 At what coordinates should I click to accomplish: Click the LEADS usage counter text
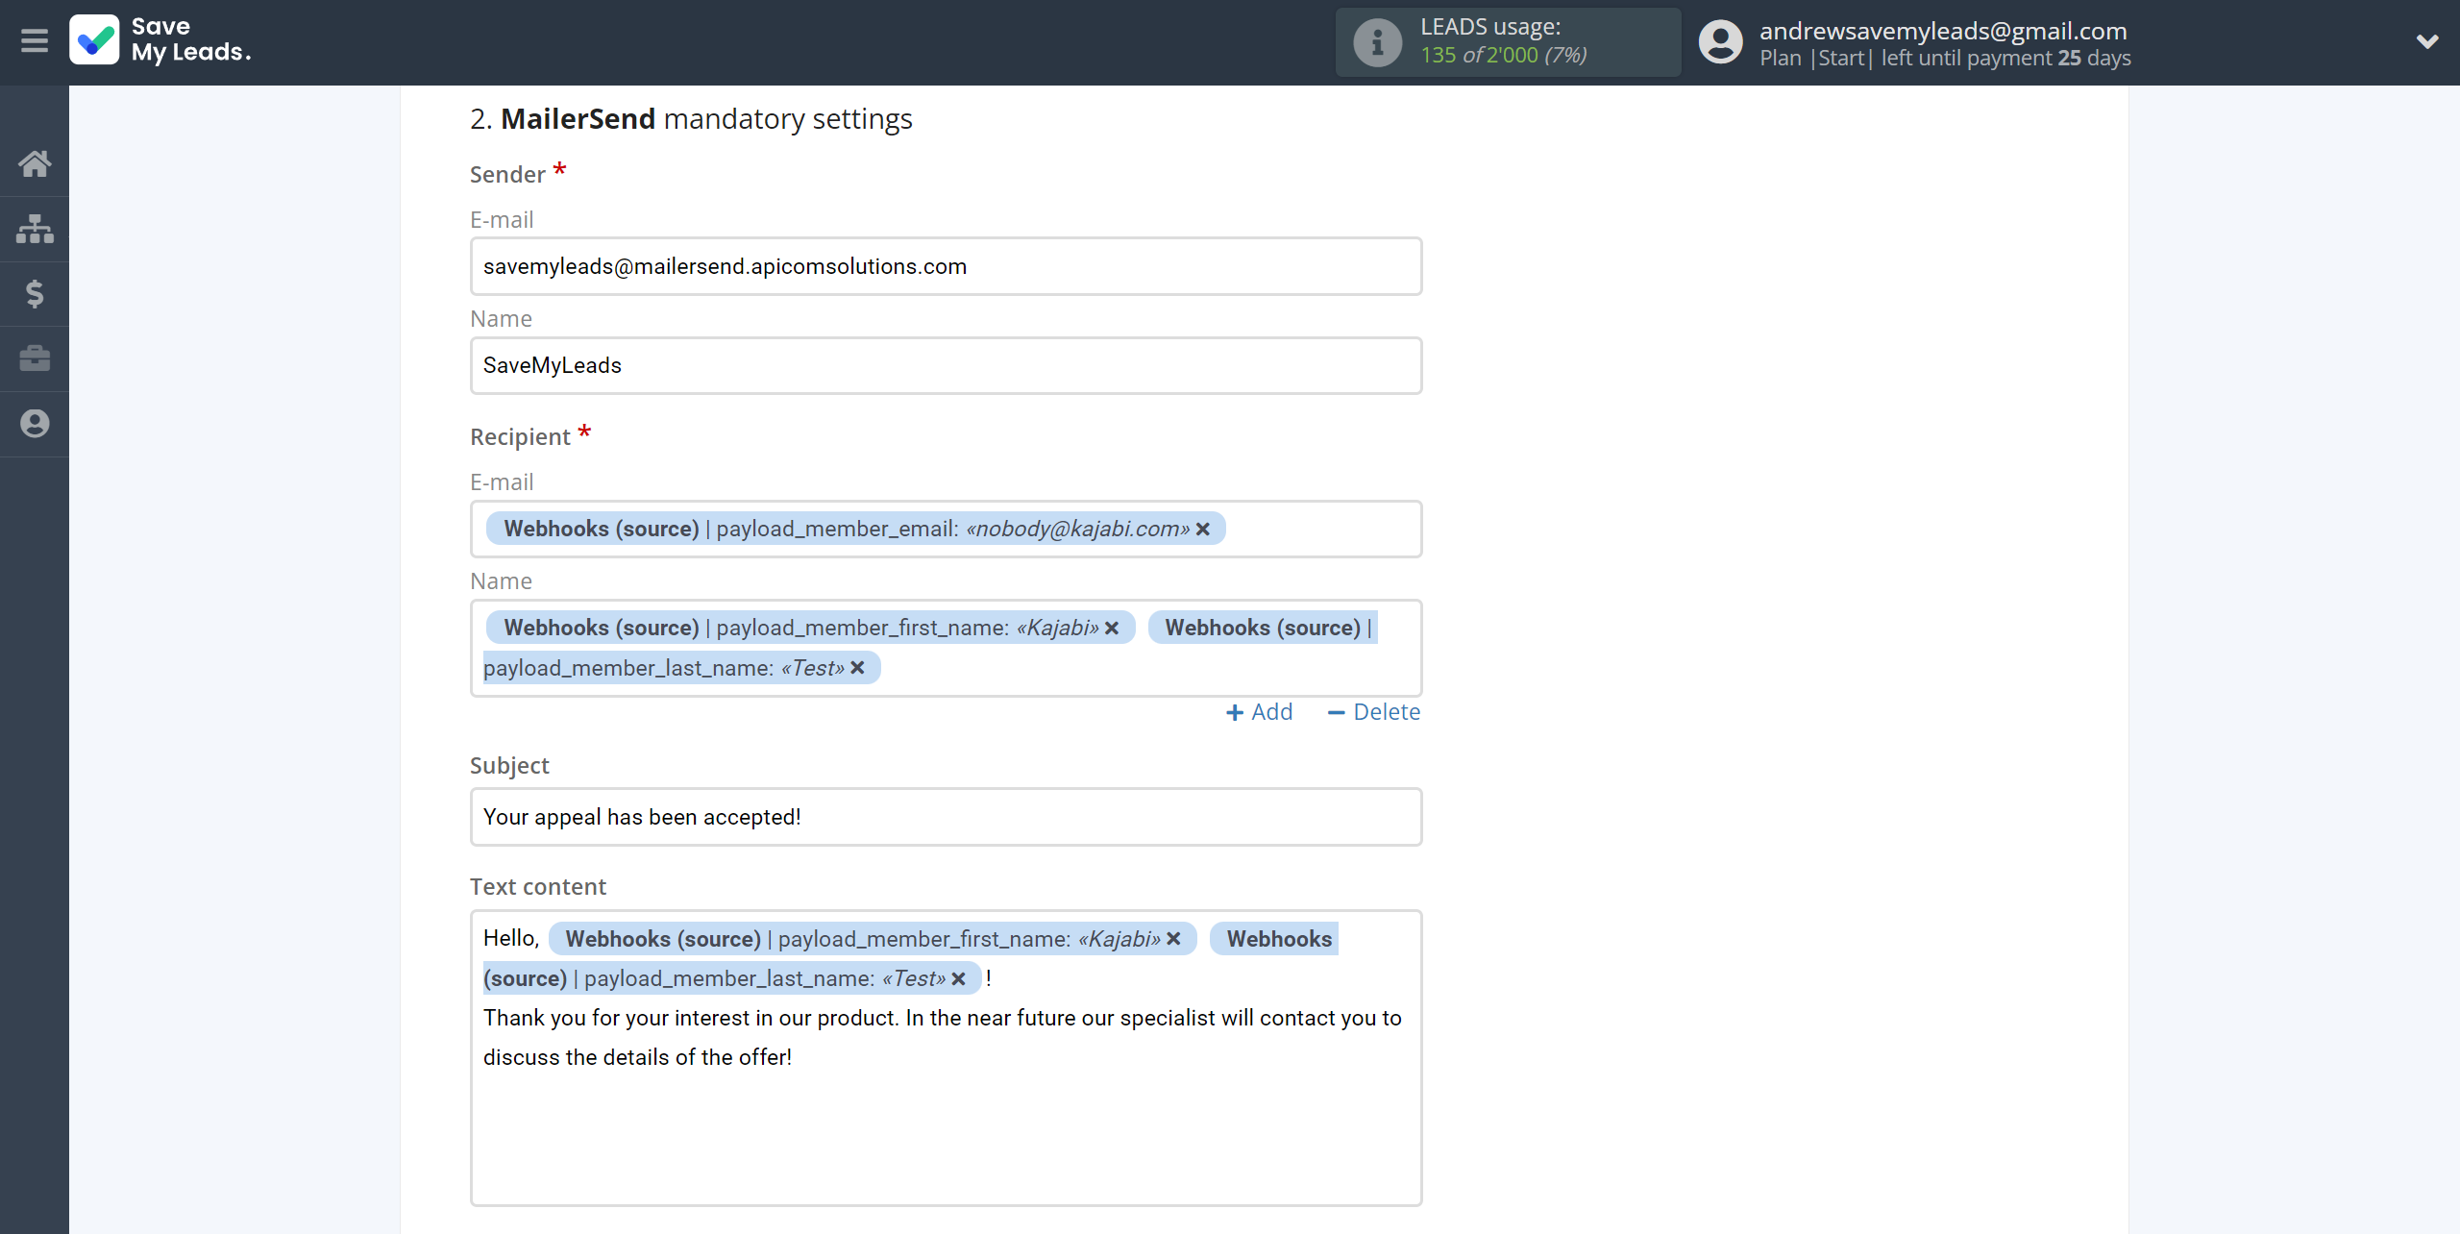tap(1503, 55)
